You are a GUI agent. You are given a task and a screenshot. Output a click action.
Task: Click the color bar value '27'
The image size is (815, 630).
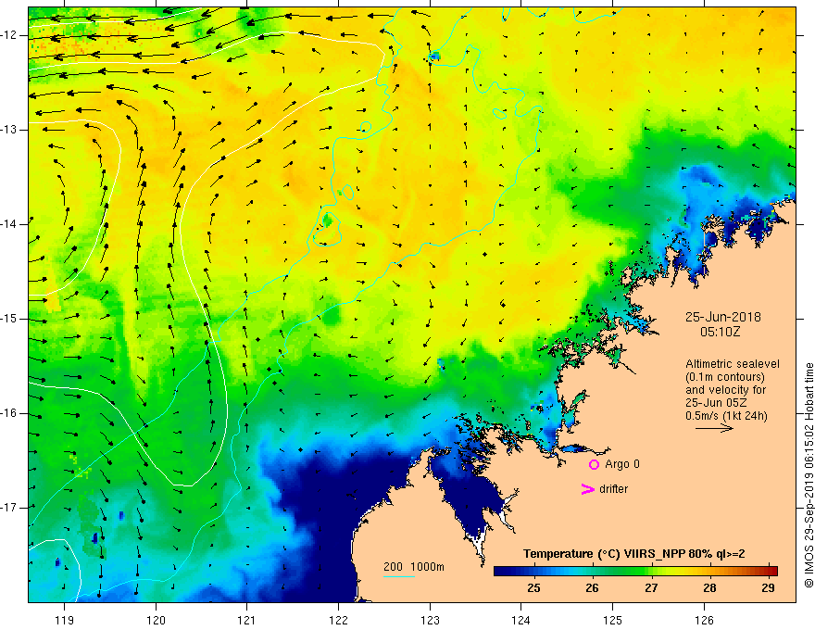point(651,588)
